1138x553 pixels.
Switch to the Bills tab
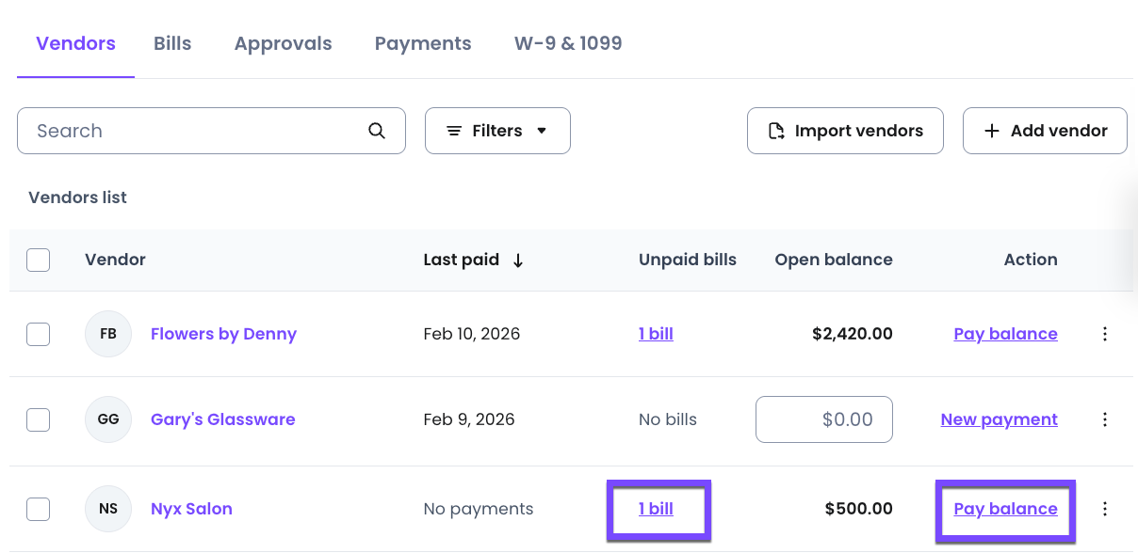172,43
